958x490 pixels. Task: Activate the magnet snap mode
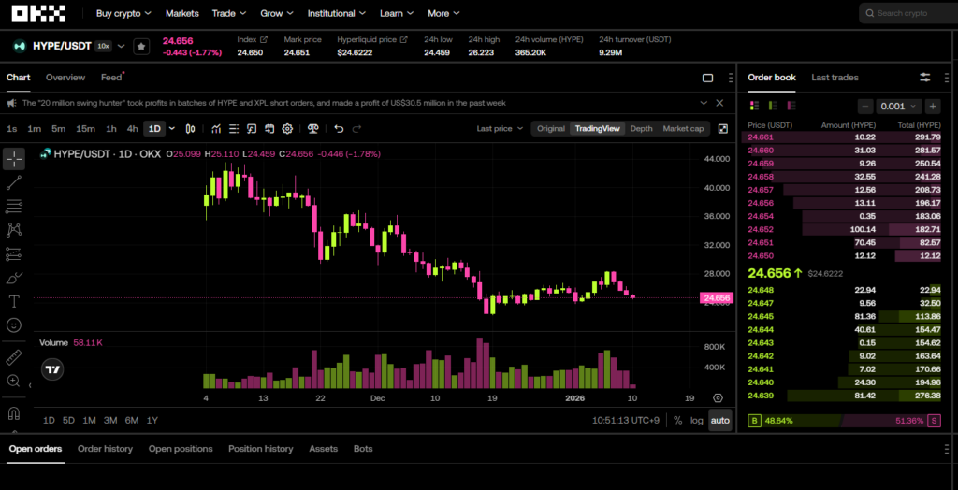pos(14,412)
